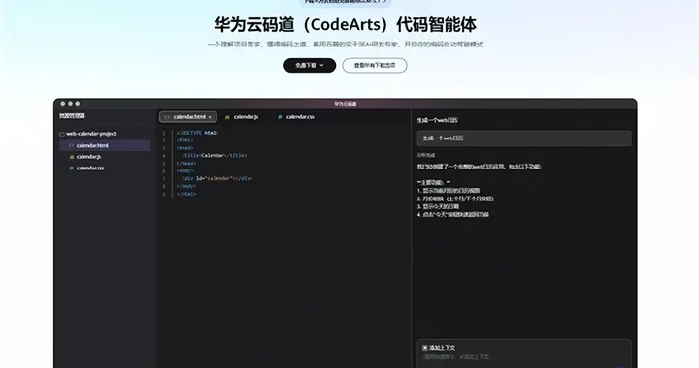Click the announcement pill above the main heading

345,2
